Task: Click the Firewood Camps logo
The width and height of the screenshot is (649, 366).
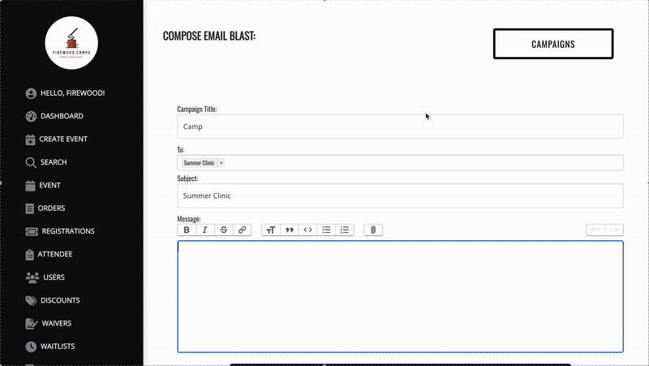Action: pyautogui.click(x=71, y=43)
